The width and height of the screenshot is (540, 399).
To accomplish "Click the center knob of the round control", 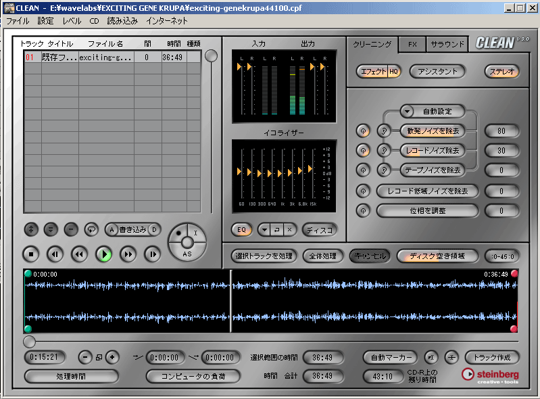I will tap(187, 242).
